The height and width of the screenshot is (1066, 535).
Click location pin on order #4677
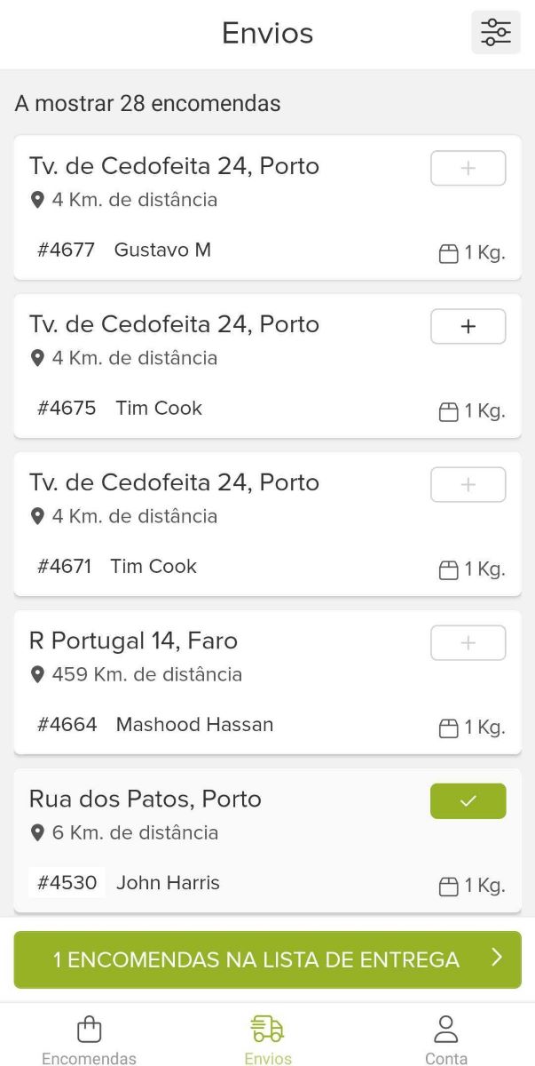click(37, 200)
